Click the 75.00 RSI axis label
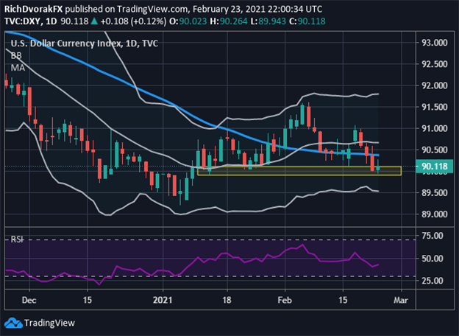This screenshot has height=336, width=459. [432, 236]
